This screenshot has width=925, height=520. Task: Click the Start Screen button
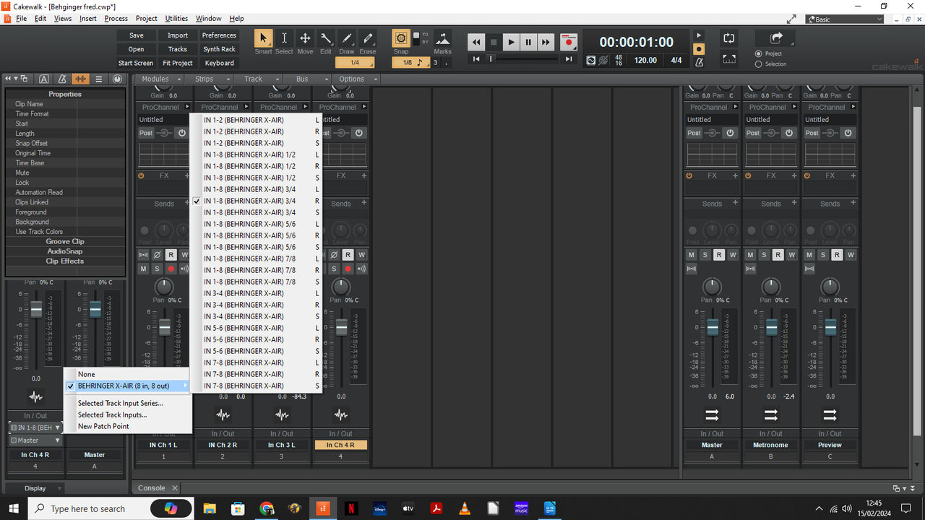tap(136, 63)
